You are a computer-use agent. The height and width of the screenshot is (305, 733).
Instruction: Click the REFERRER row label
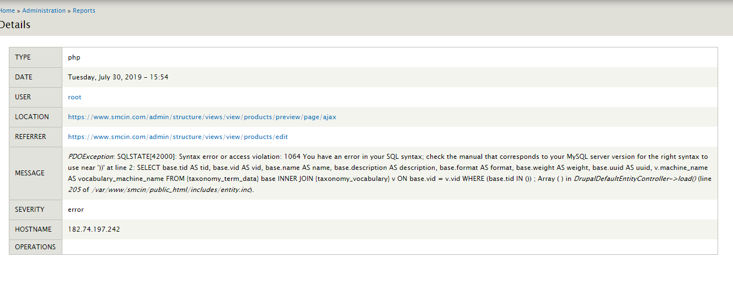pos(30,137)
